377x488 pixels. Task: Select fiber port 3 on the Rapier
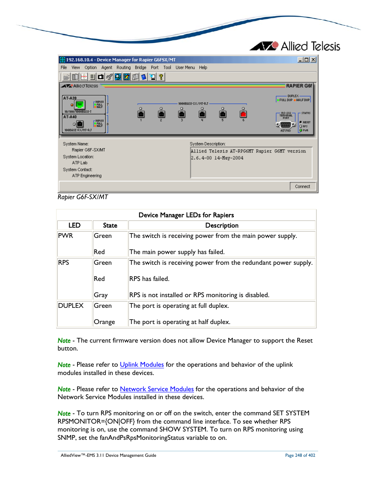[182, 114]
